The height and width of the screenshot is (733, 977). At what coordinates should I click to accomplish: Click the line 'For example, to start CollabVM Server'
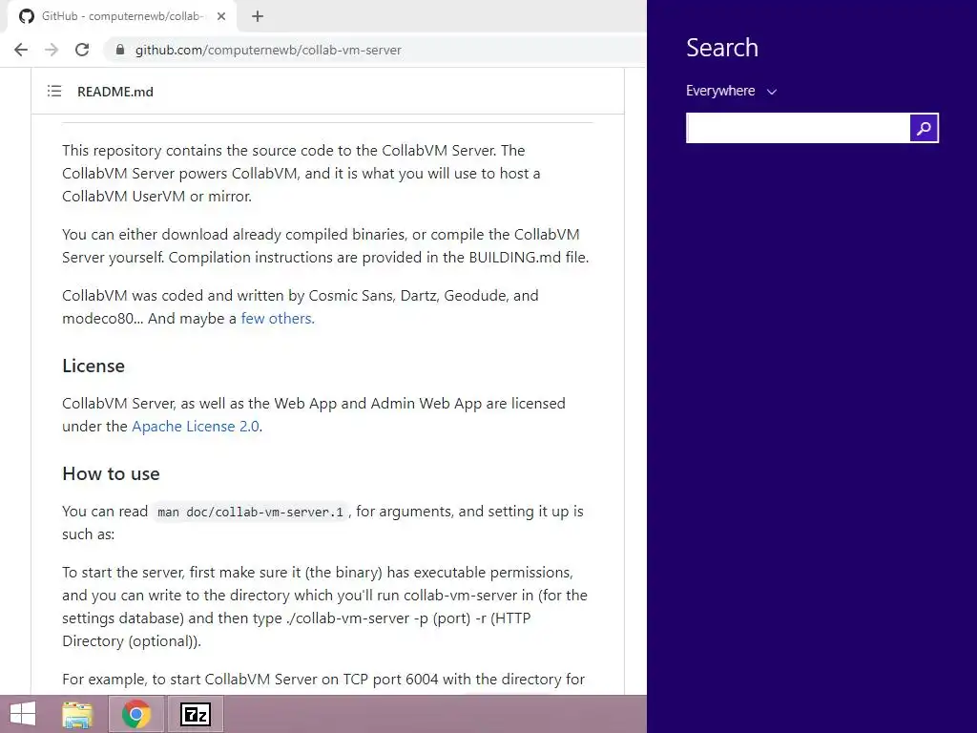(323, 679)
